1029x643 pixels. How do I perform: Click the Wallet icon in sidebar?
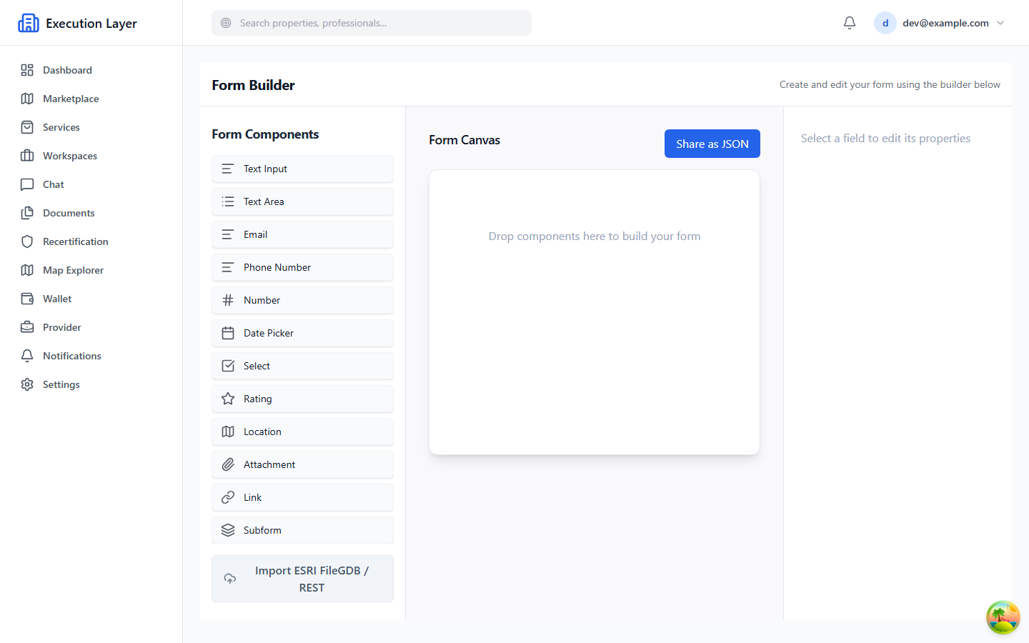27,299
